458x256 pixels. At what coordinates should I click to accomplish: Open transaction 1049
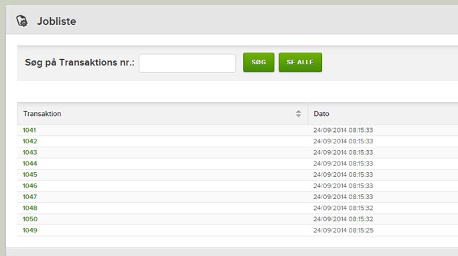click(x=29, y=230)
